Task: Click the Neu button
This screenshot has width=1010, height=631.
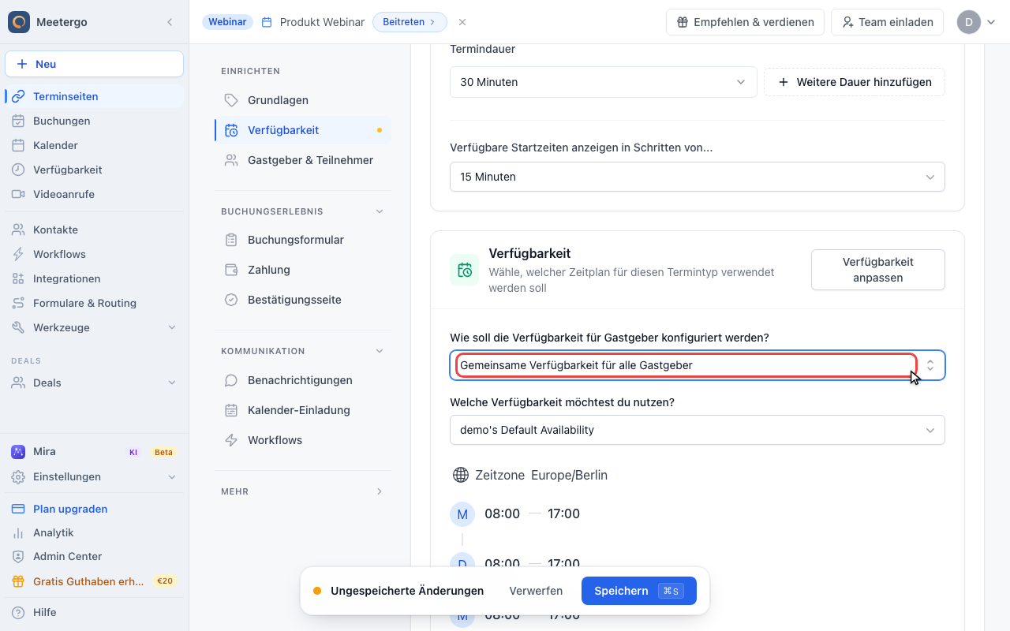Action: [x=94, y=64]
